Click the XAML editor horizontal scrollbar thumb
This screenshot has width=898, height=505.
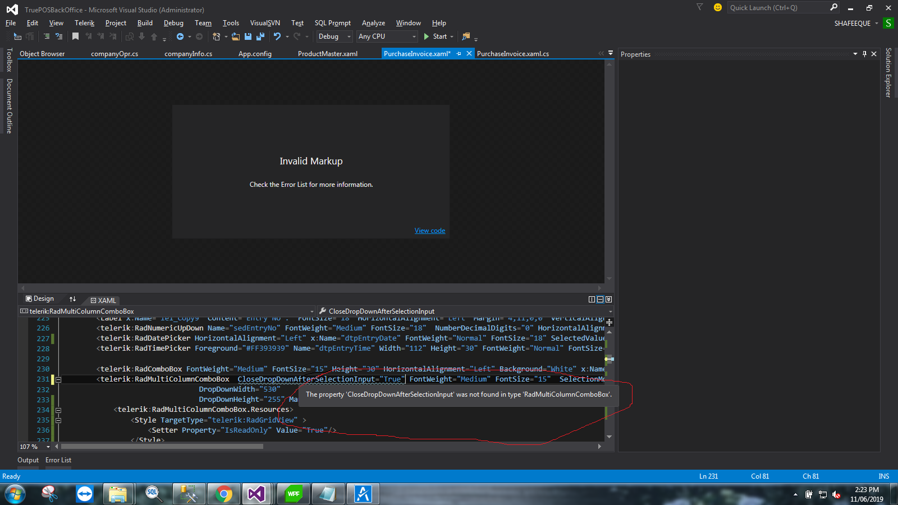tap(162, 447)
